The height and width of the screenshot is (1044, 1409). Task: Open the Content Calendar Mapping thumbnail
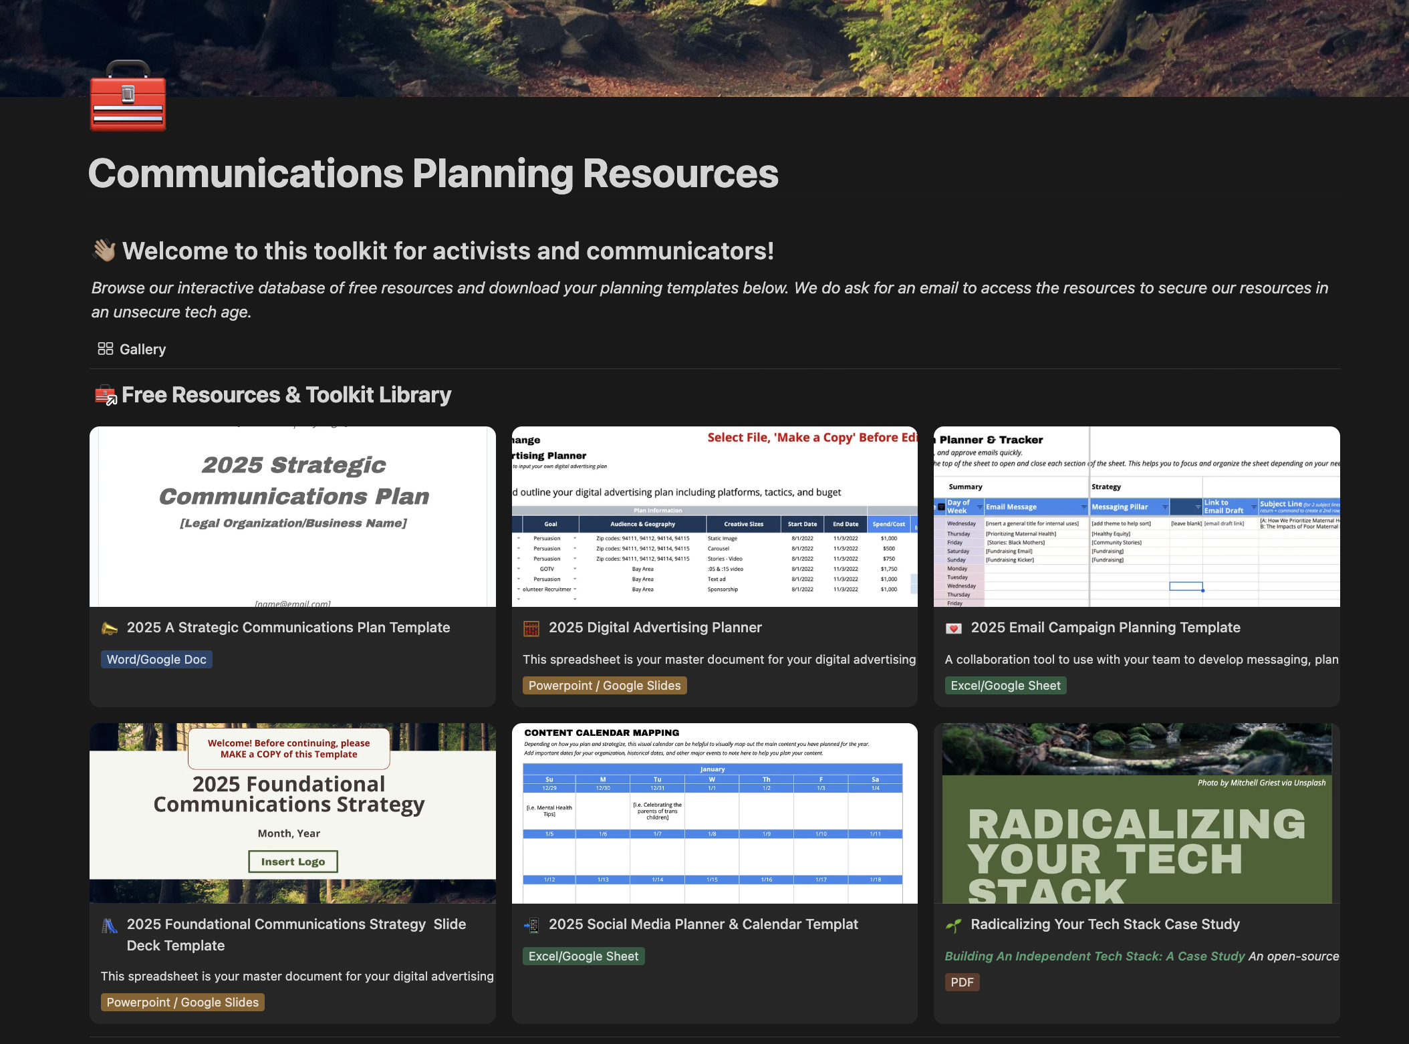[715, 813]
